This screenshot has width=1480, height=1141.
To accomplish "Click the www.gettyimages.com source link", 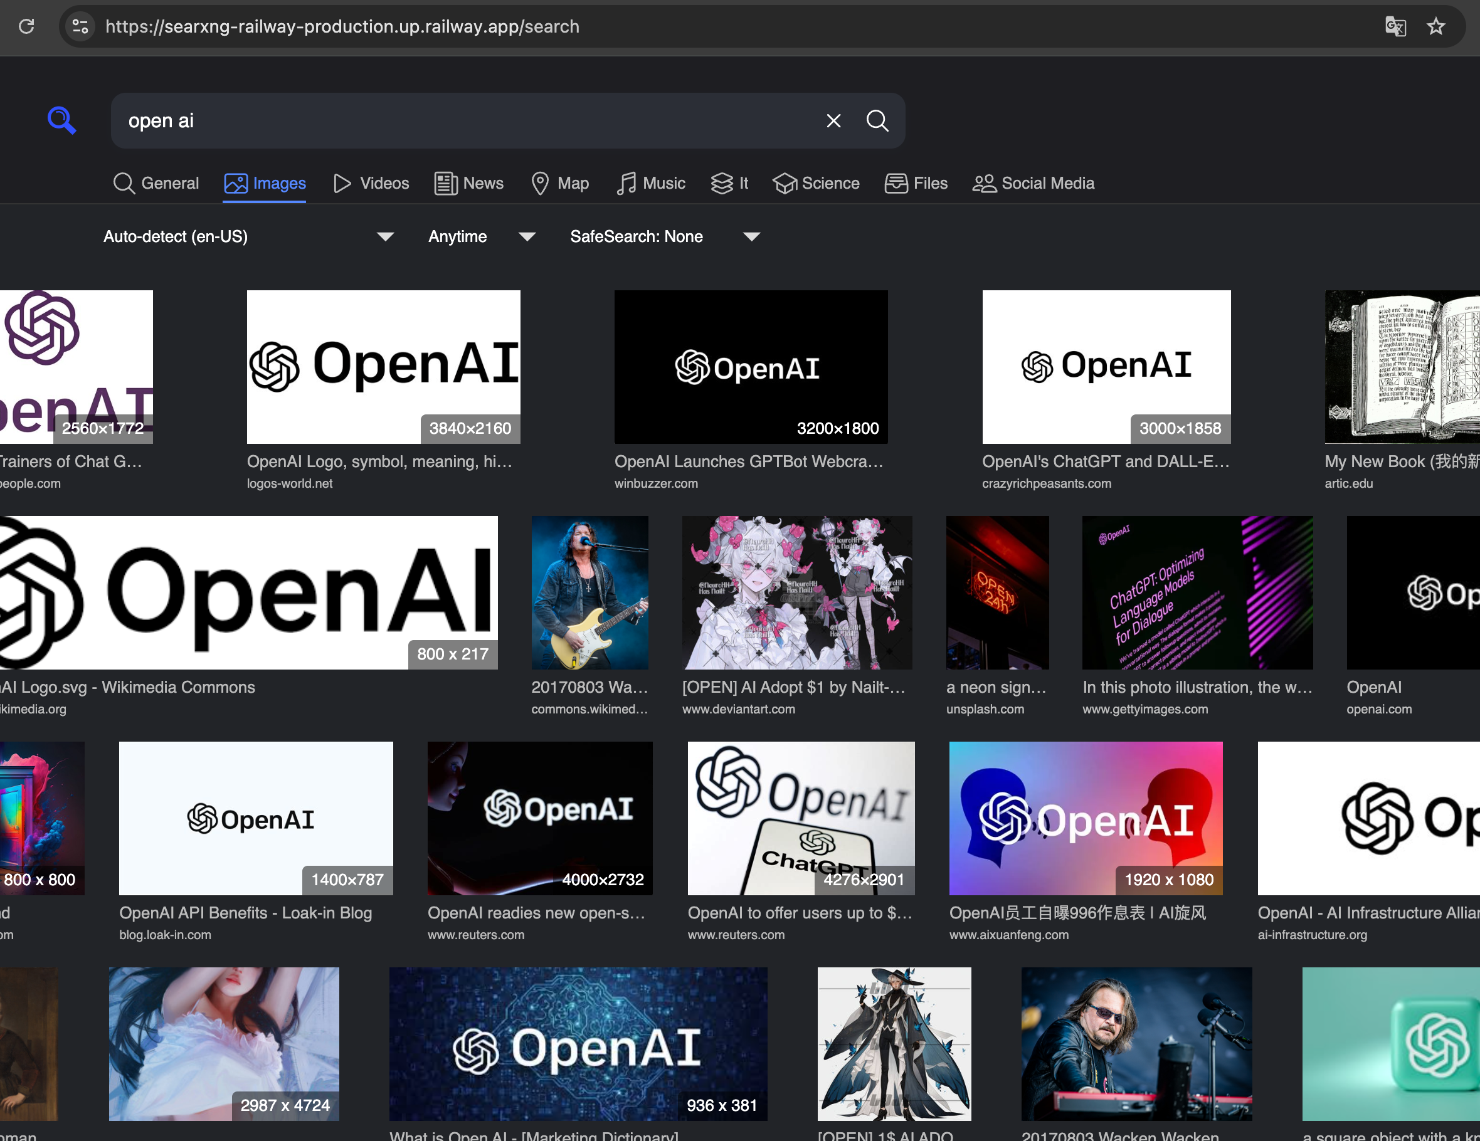I will (1145, 710).
